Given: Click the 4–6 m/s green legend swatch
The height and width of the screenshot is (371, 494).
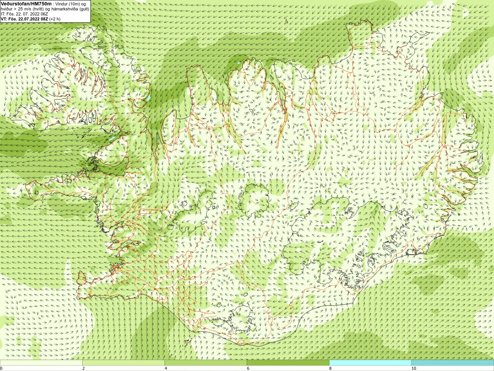Looking at the screenshot, I should [x=206, y=363].
